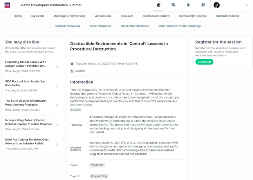Image resolution: width=253 pixels, height=180 pixels.
Task: Click the user profile avatar
Action: 217,5
